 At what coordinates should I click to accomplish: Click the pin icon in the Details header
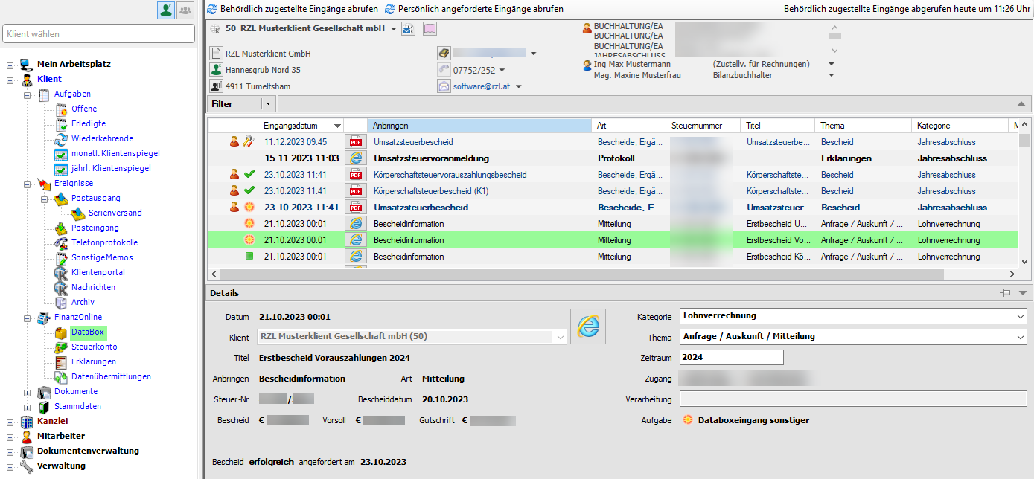(x=1006, y=293)
